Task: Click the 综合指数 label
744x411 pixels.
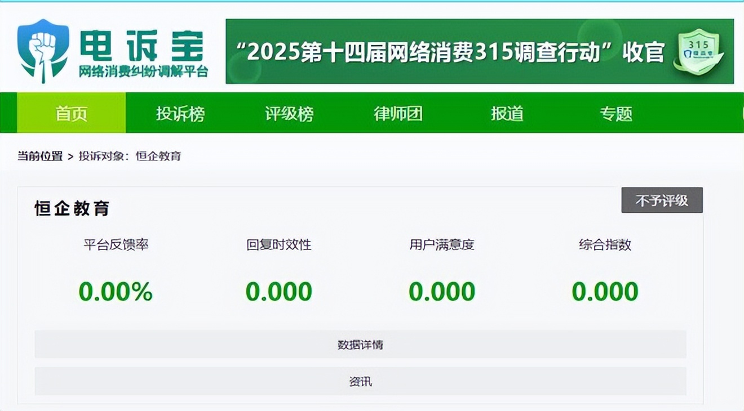Action: point(605,245)
